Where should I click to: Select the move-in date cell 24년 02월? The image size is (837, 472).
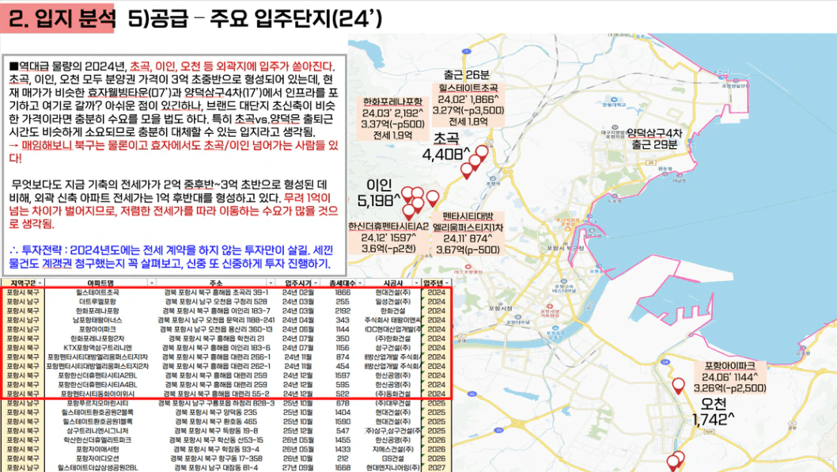(298, 292)
